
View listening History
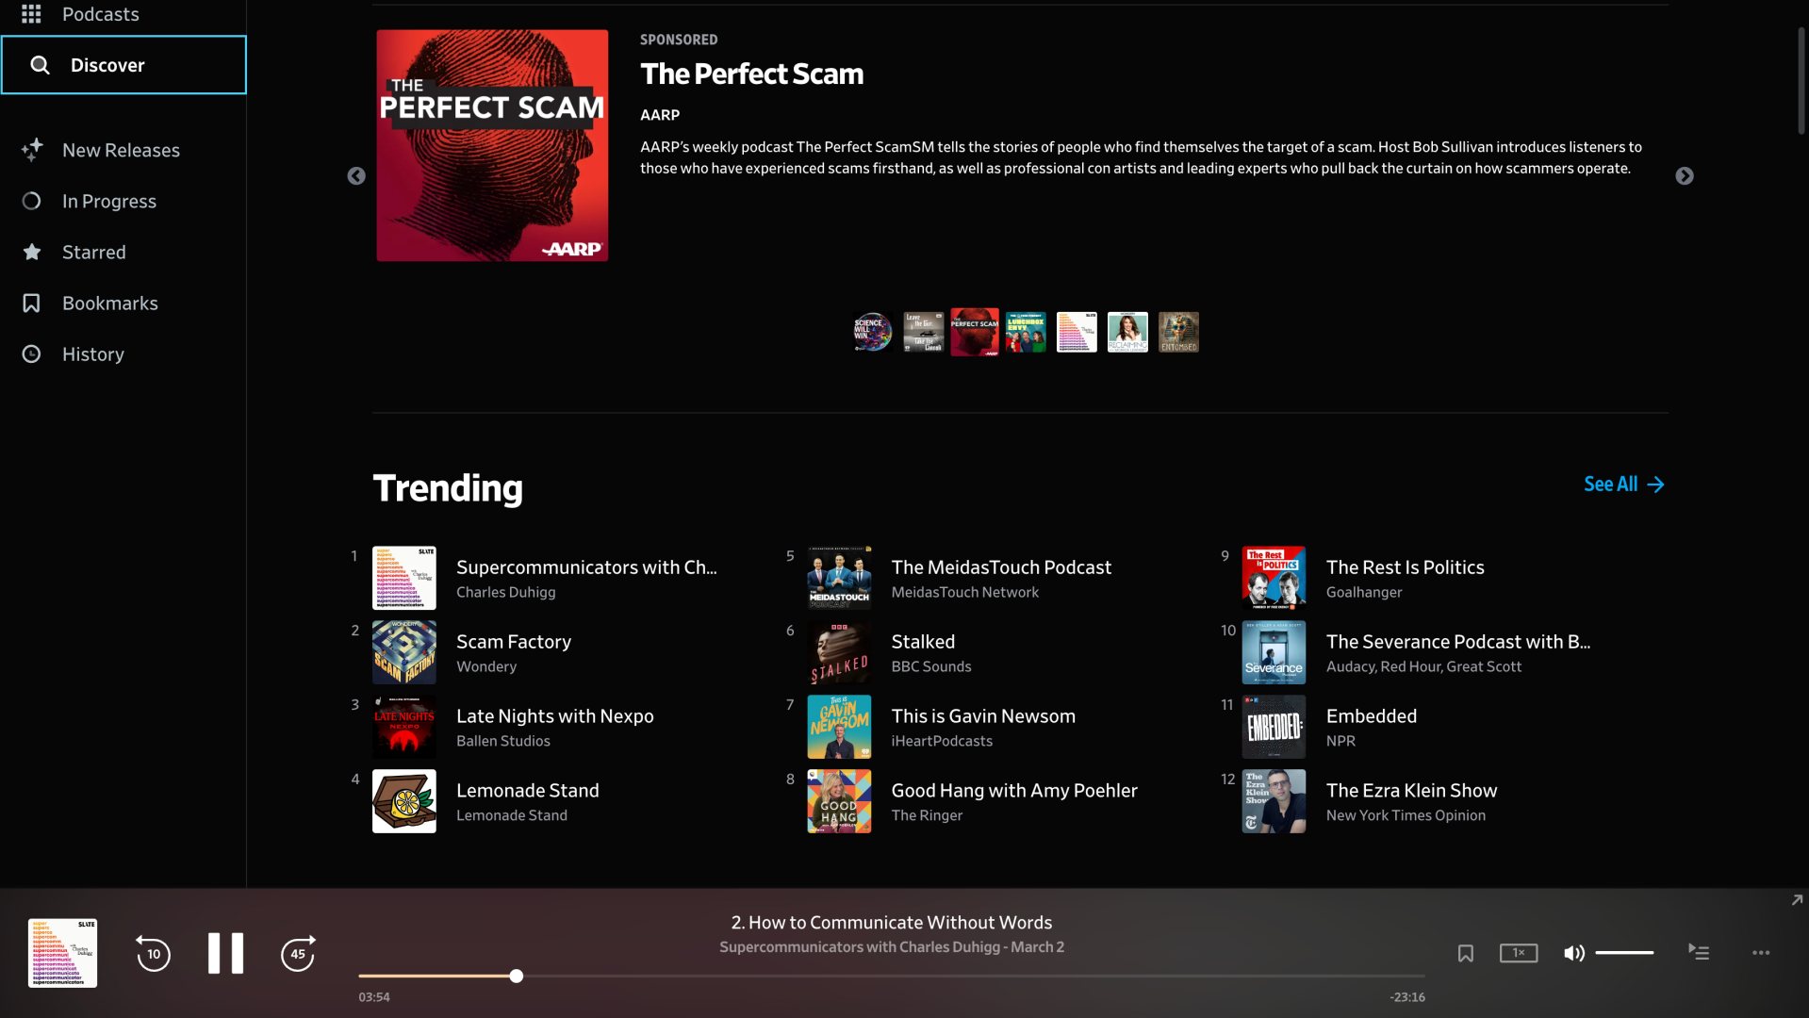pyautogui.click(x=92, y=353)
